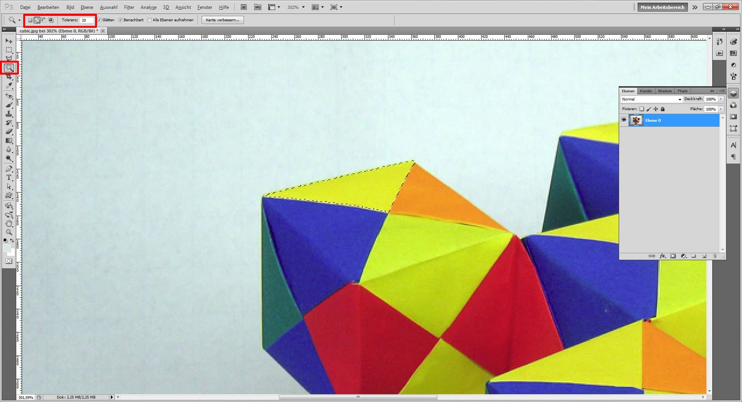
Task: Open the zoom percentage dropdown near 302%
Action: point(303,7)
